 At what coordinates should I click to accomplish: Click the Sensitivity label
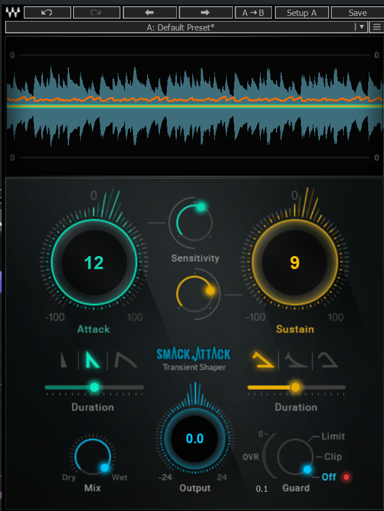click(195, 258)
